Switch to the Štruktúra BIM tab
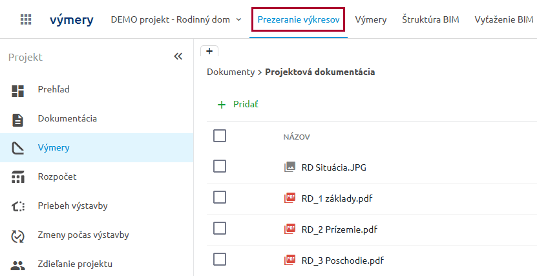 430,19
